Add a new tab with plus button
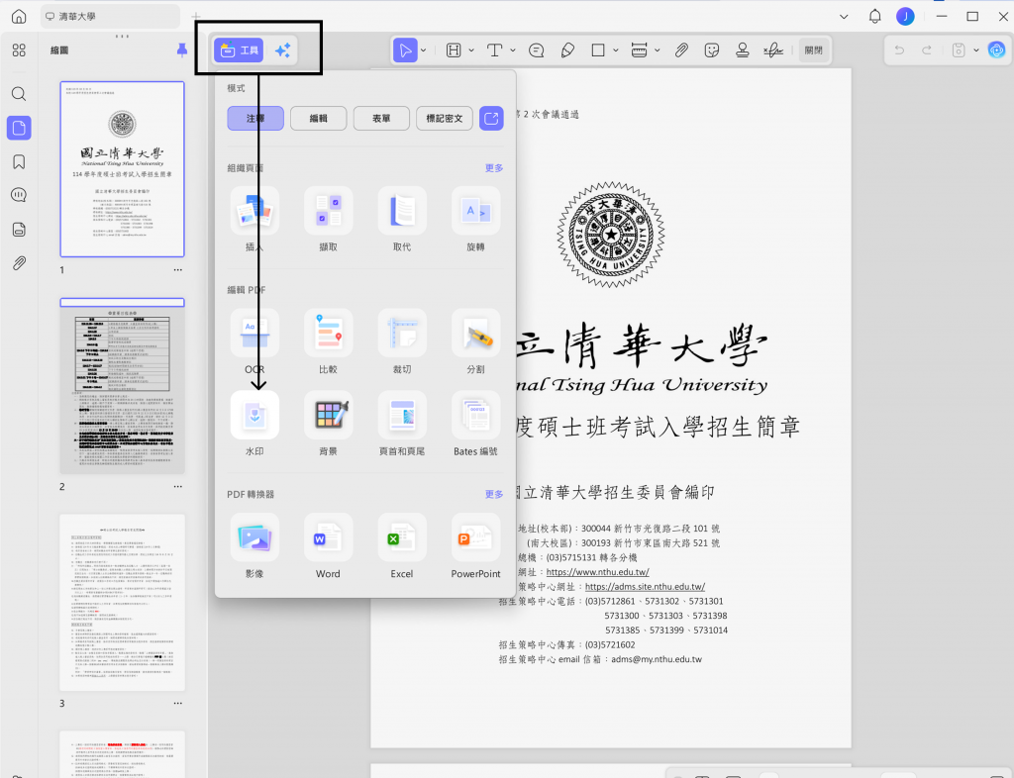Screen dimensions: 1014x778 tap(196, 17)
